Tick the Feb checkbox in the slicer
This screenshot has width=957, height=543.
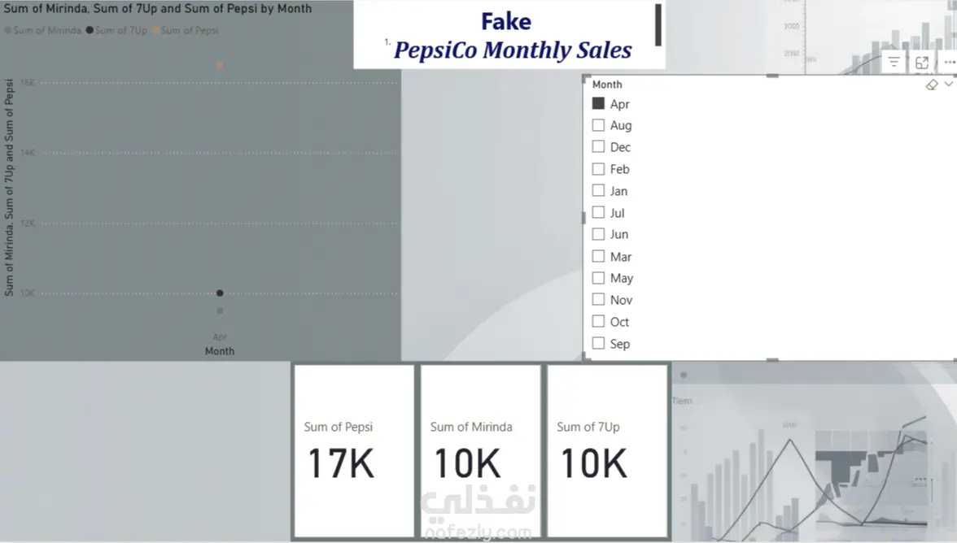click(598, 169)
